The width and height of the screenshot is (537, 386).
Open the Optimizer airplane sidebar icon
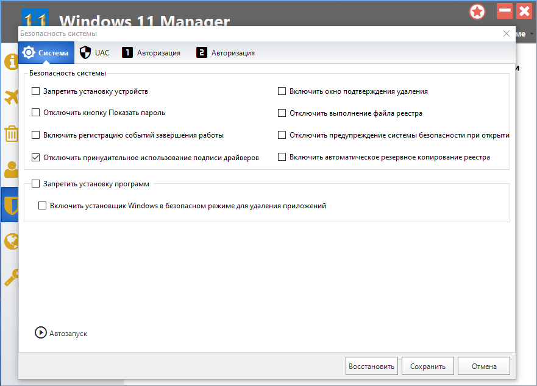12,97
